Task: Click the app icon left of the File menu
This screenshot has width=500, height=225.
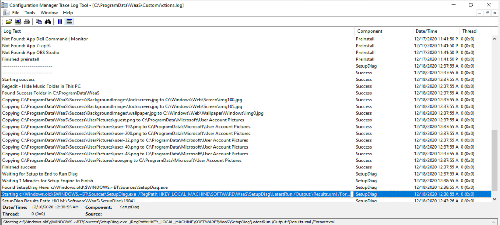Action: (x=6, y=13)
